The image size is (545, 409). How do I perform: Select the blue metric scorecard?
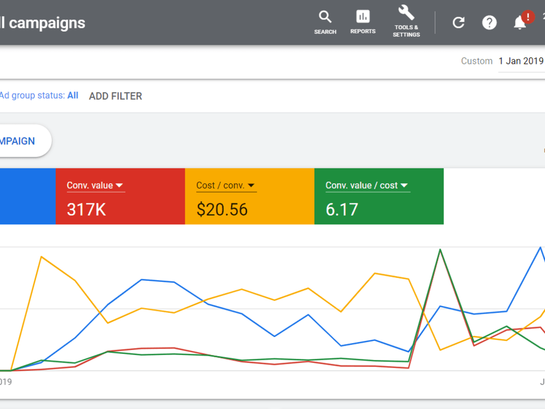(x=28, y=196)
